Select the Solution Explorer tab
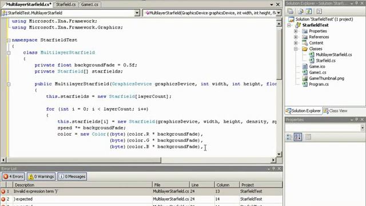The width and height of the screenshot is (366, 206). (304, 111)
